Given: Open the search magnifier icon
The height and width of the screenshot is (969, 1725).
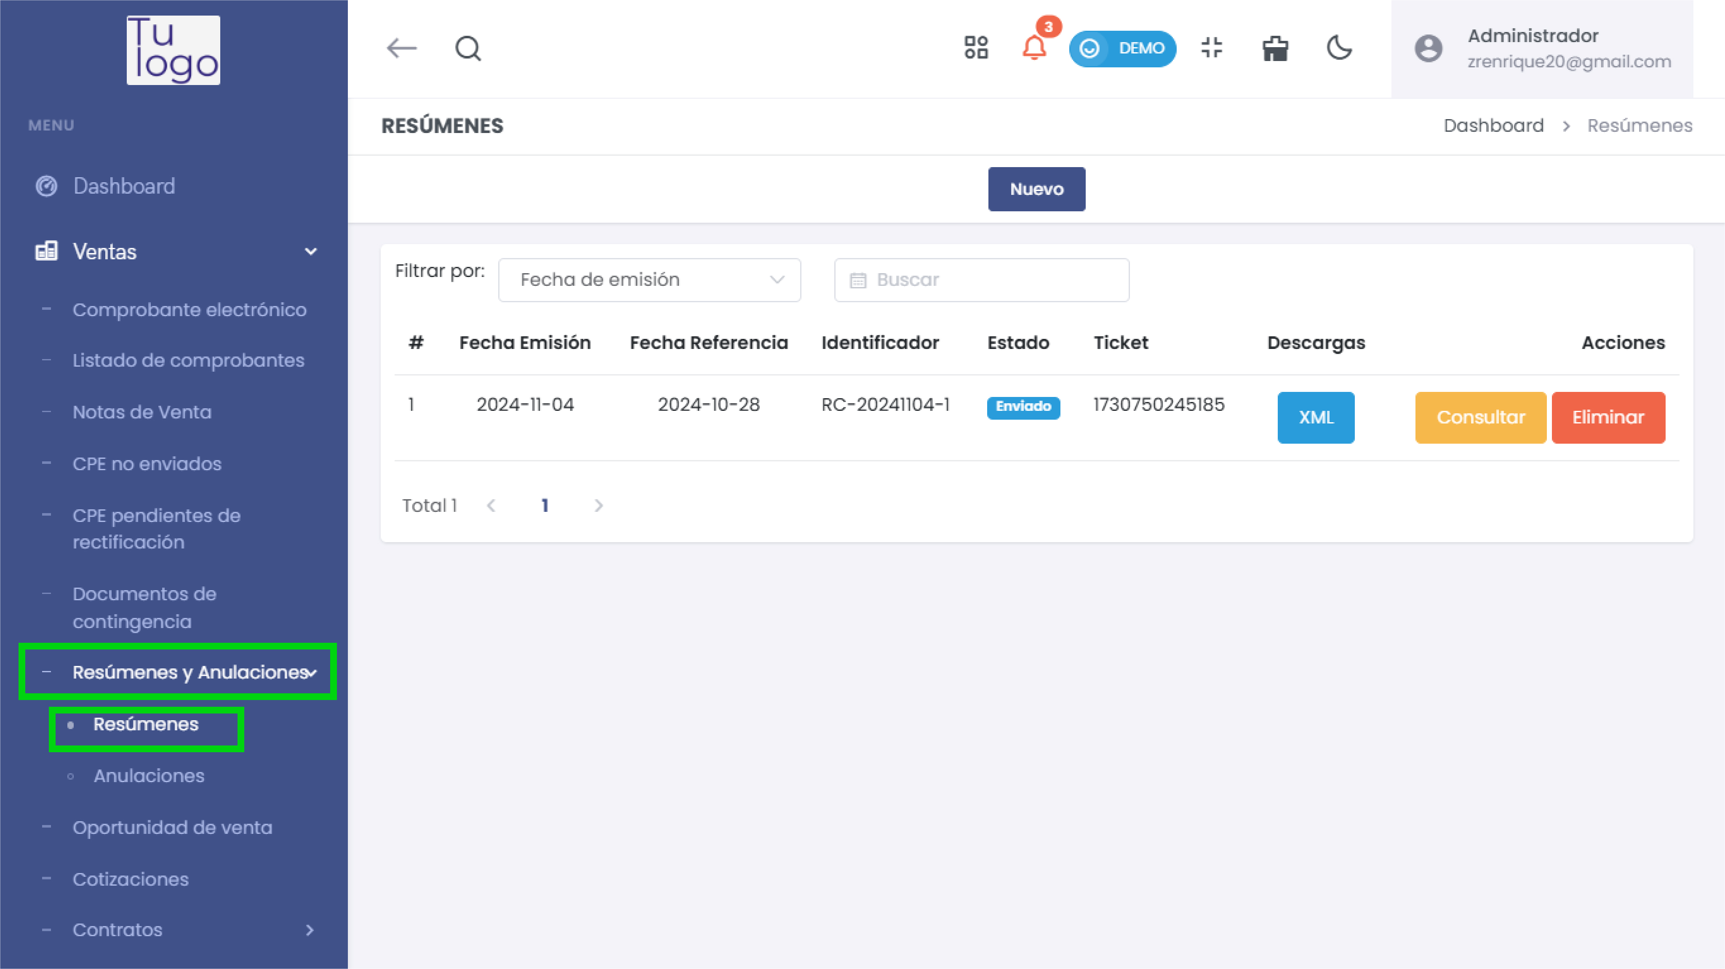Looking at the screenshot, I should point(468,48).
